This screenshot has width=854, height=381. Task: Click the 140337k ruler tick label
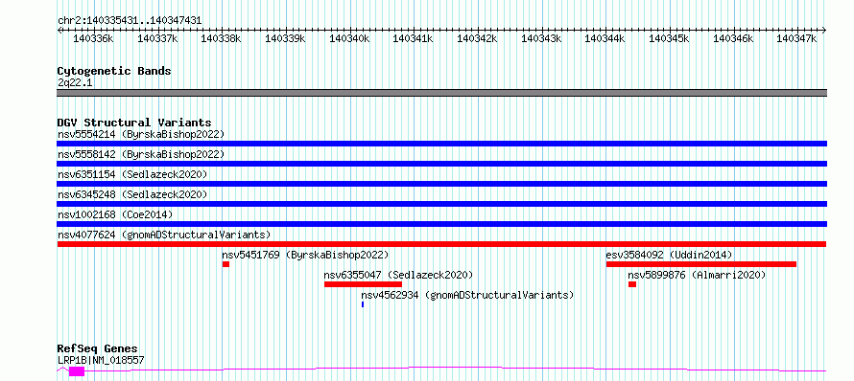(x=157, y=38)
